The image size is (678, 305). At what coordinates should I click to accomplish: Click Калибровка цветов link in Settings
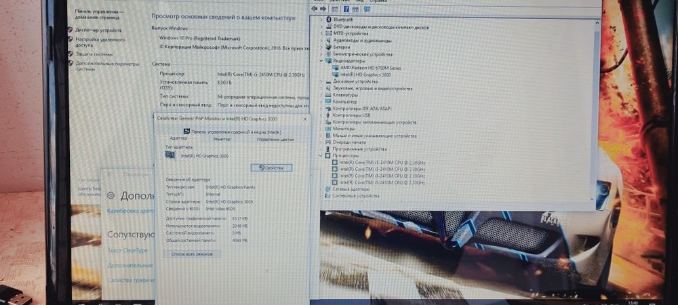(x=131, y=211)
